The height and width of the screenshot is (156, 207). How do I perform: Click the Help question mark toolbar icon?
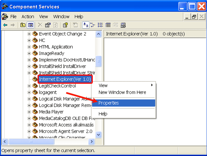pyautogui.click(x=65, y=25)
